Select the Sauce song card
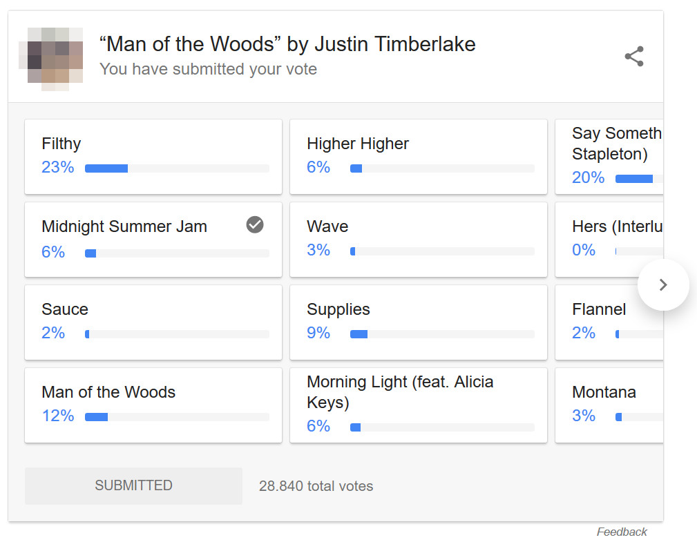697x542 pixels. (153, 322)
